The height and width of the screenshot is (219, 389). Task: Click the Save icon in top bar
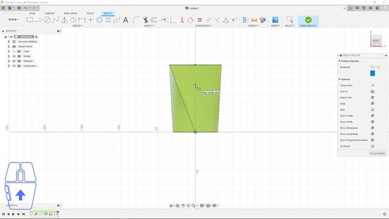[19, 8]
